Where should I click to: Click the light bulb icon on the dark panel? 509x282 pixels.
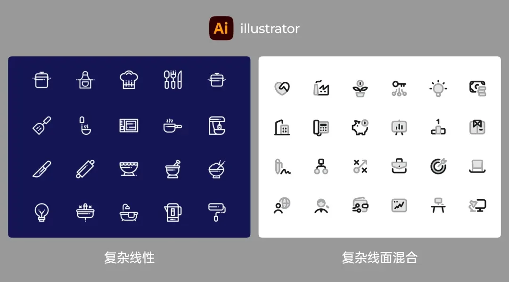pos(41,212)
